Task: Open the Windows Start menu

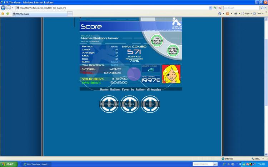Action: [x=9, y=164]
